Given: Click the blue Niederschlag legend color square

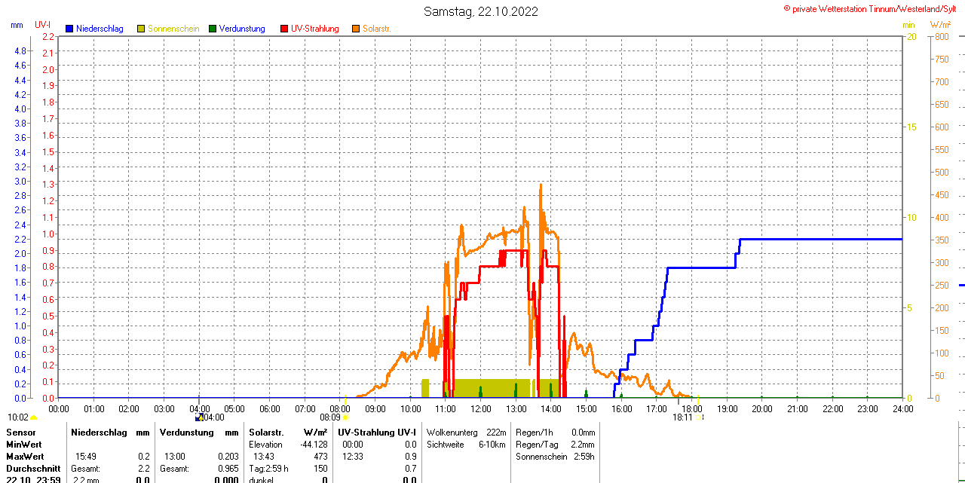Looking at the screenshot, I should 69,29.
